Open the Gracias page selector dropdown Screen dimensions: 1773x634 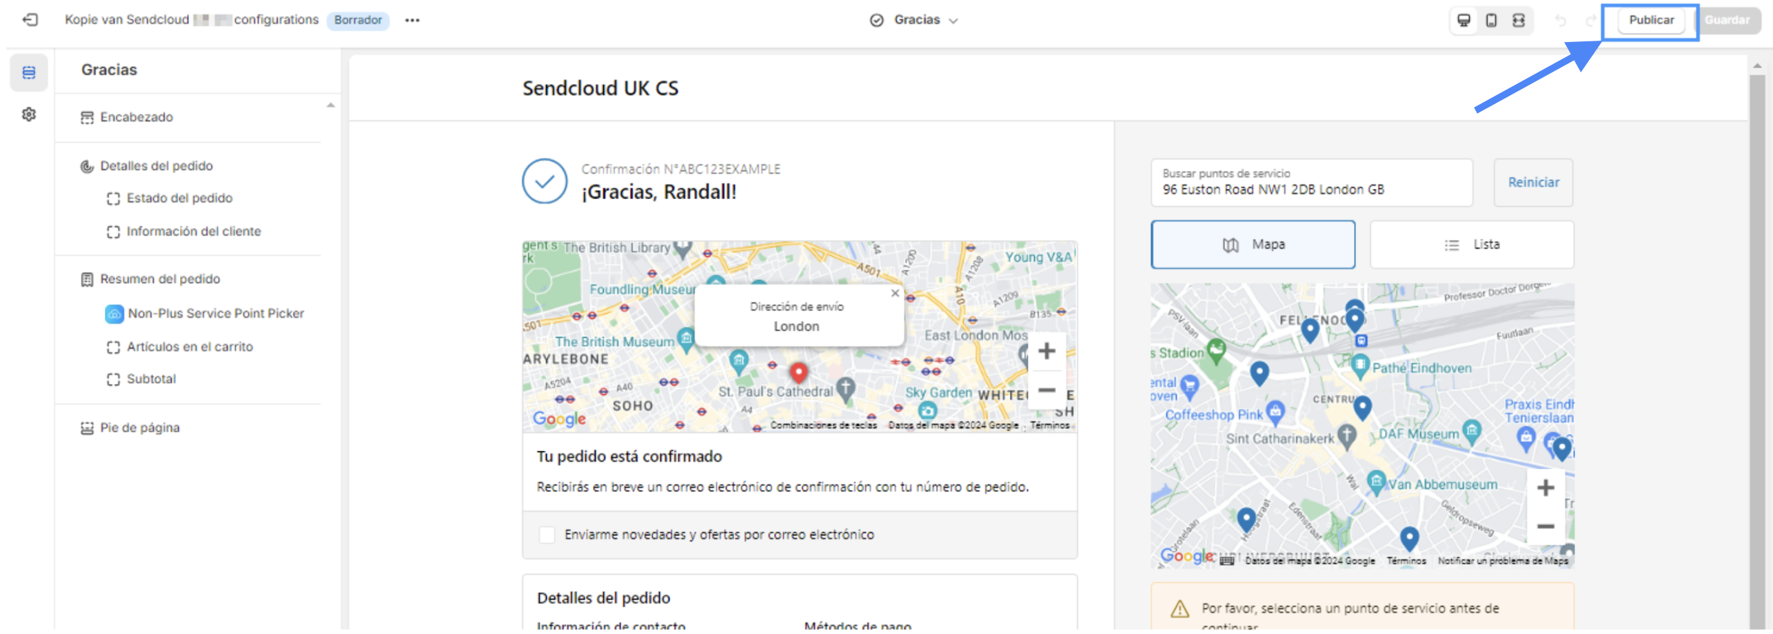point(914,20)
